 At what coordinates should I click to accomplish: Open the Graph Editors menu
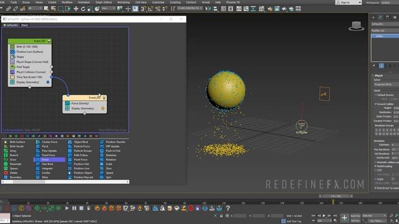103,2
